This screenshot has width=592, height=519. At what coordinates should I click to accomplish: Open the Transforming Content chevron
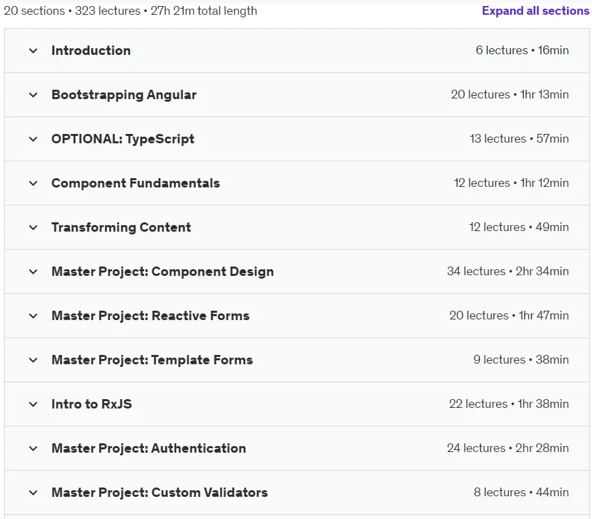click(x=33, y=227)
